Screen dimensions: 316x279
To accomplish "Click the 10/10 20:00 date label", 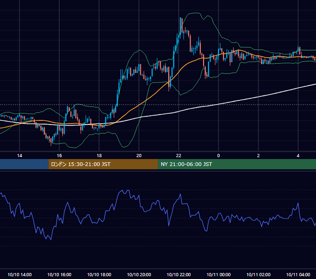I will (139, 274).
